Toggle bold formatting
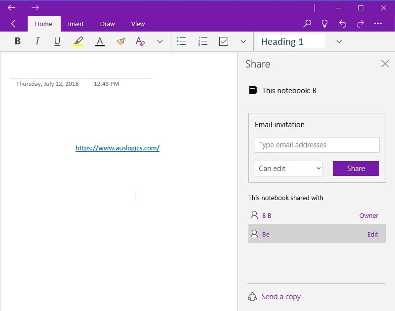Screen dimensions: 395x311 tap(18, 41)
